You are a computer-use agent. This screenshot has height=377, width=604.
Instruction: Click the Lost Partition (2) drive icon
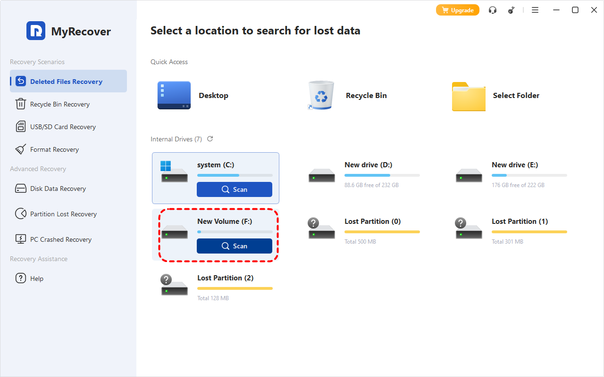tap(174, 285)
